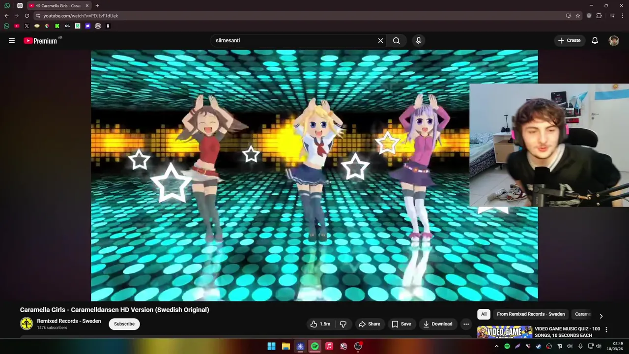The height and width of the screenshot is (354, 629).
Task: Close the Caramella Girls tab
Action: (x=87, y=6)
